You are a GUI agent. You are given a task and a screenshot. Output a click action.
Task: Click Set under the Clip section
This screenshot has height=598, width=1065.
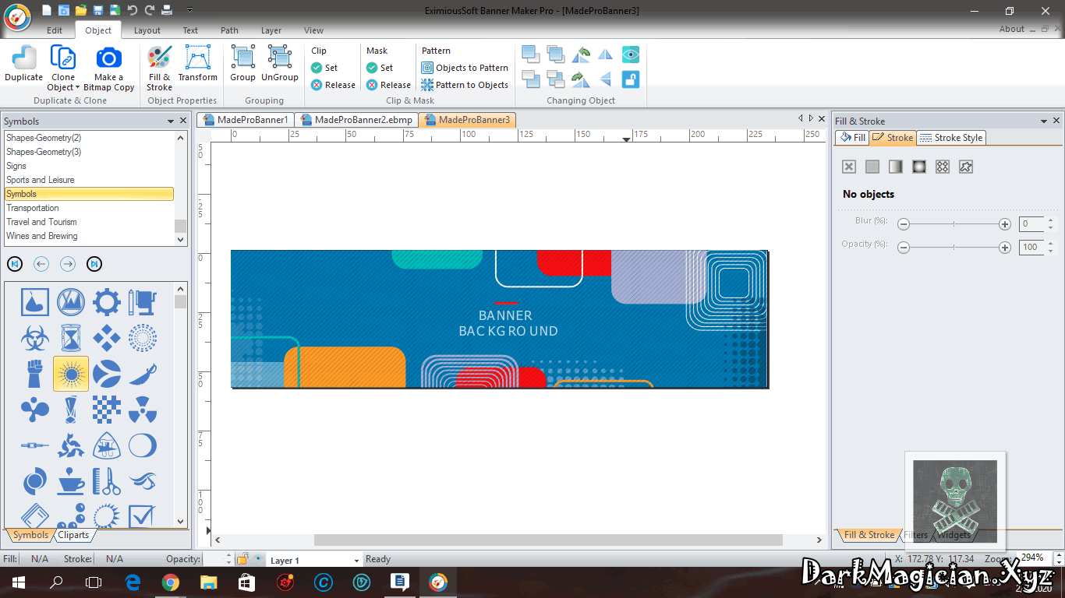324,68
